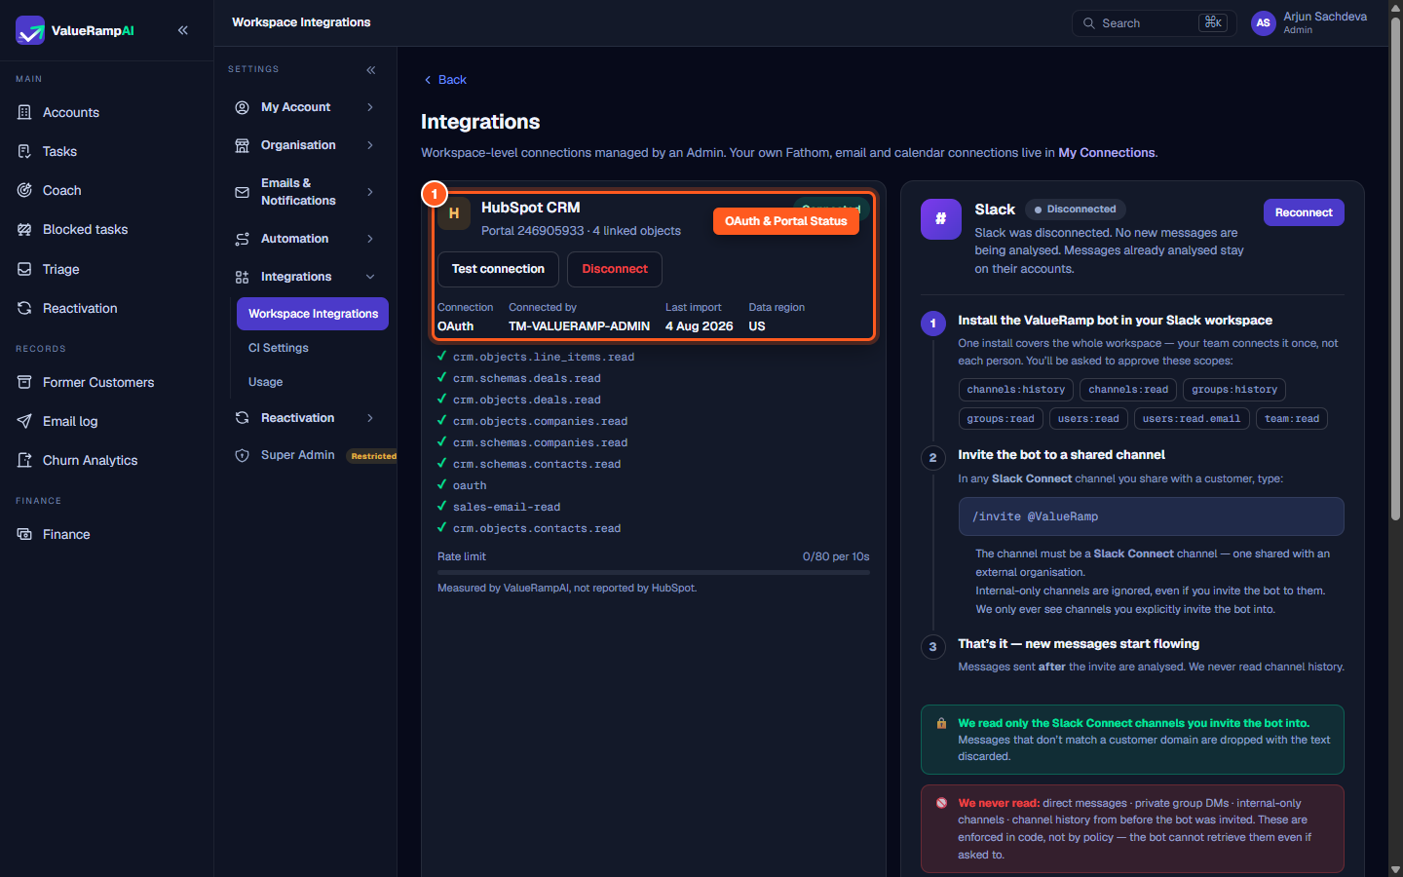Click the ValueRampAI logo icon
Image resolution: width=1403 pixels, height=877 pixels.
point(30,30)
